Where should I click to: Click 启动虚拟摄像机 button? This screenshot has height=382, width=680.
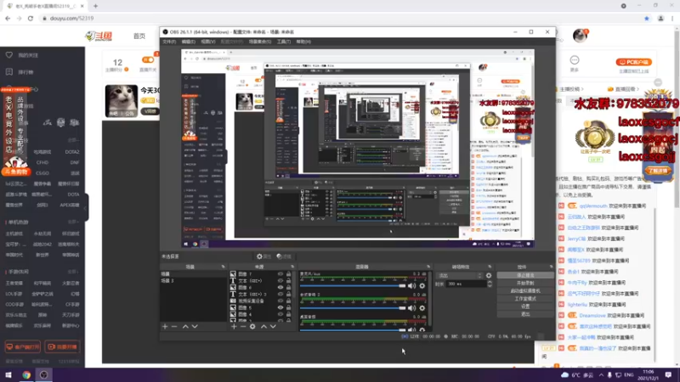point(525,291)
